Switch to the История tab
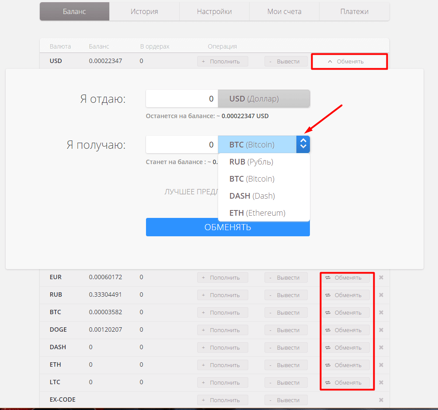The image size is (438, 410). click(x=144, y=11)
